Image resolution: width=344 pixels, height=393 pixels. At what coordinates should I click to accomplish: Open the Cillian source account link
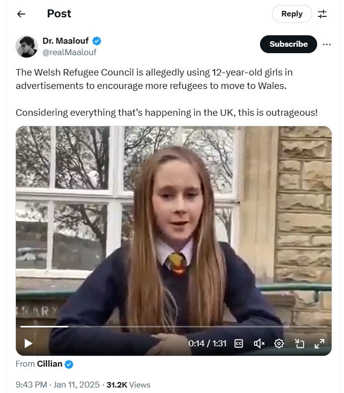(x=50, y=364)
